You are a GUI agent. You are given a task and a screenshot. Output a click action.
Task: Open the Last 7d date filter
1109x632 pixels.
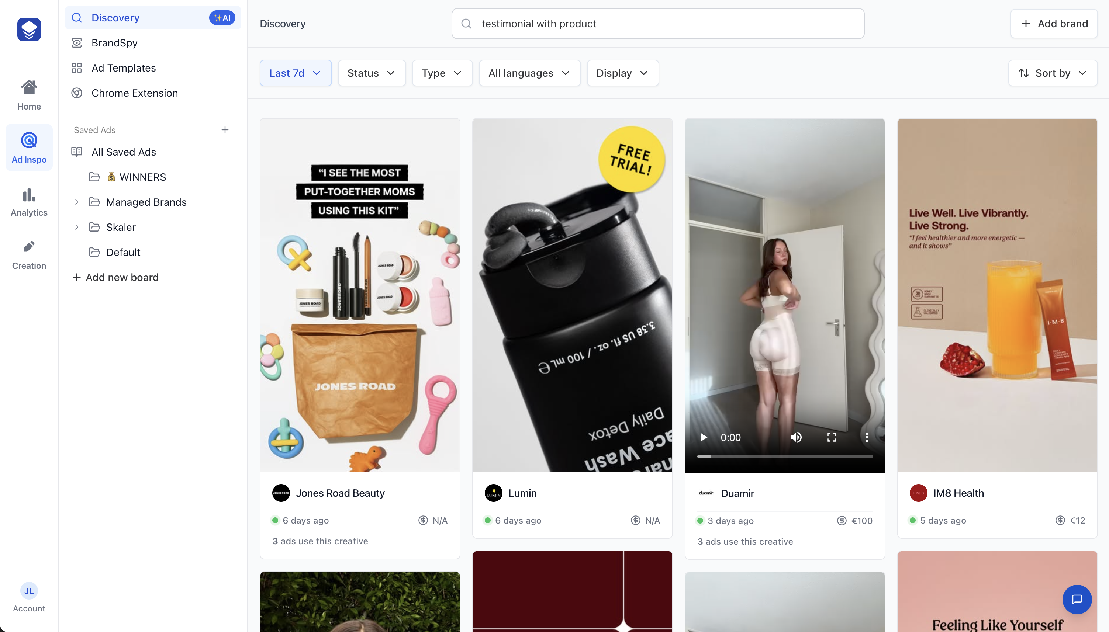coord(296,73)
